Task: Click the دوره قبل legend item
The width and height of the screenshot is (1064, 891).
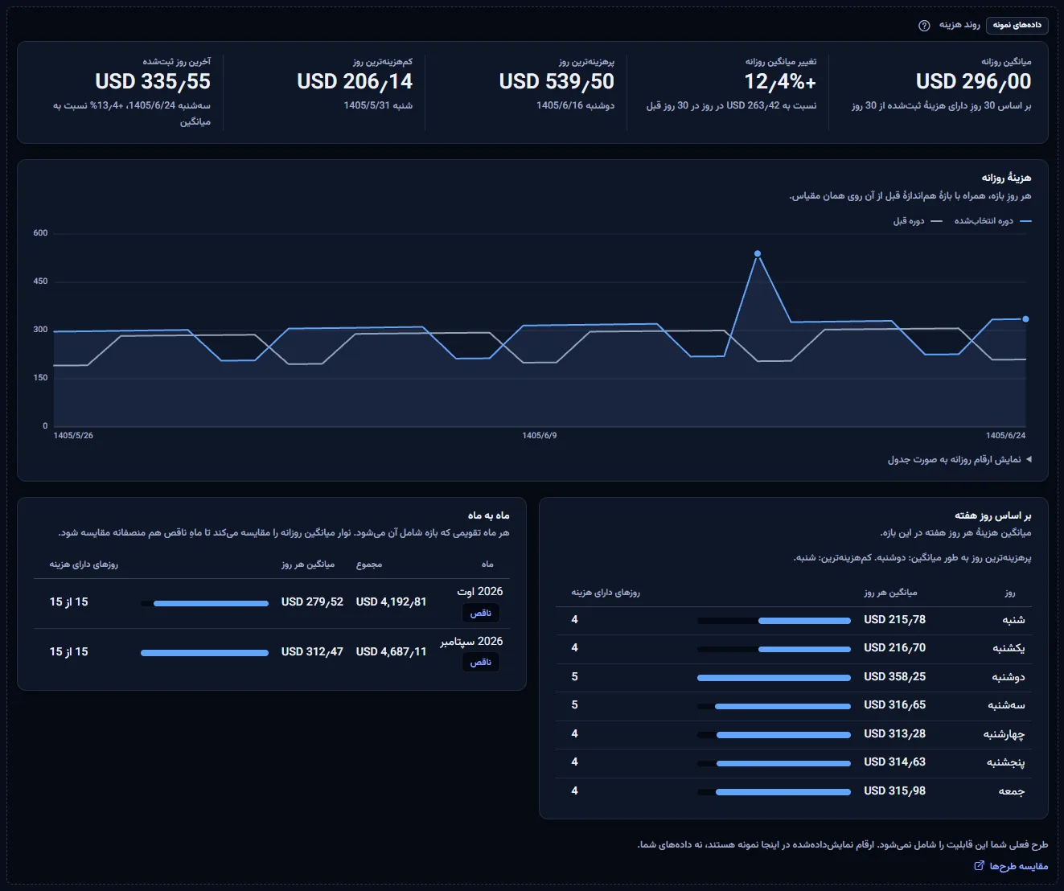Action: click(x=917, y=220)
